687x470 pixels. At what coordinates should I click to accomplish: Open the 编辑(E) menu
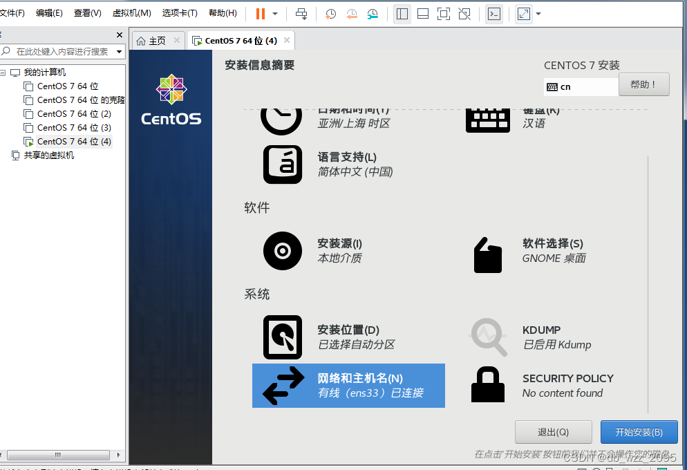49,12
